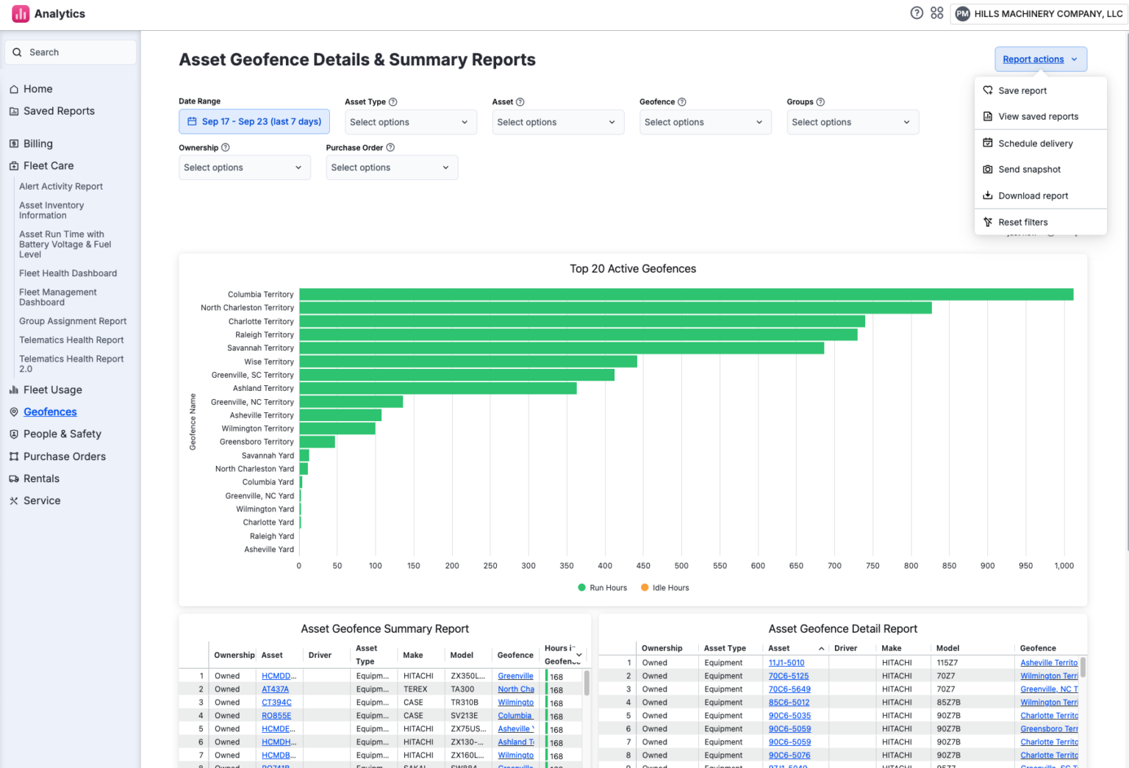Open the apps grid icon in header

[937, 13]
